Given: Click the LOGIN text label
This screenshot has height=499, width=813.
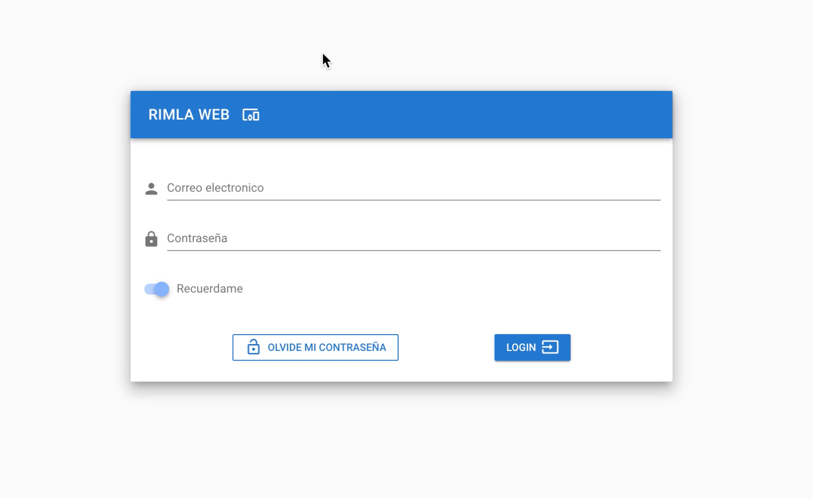Looking at the screenshot, I should click(521, 347).
